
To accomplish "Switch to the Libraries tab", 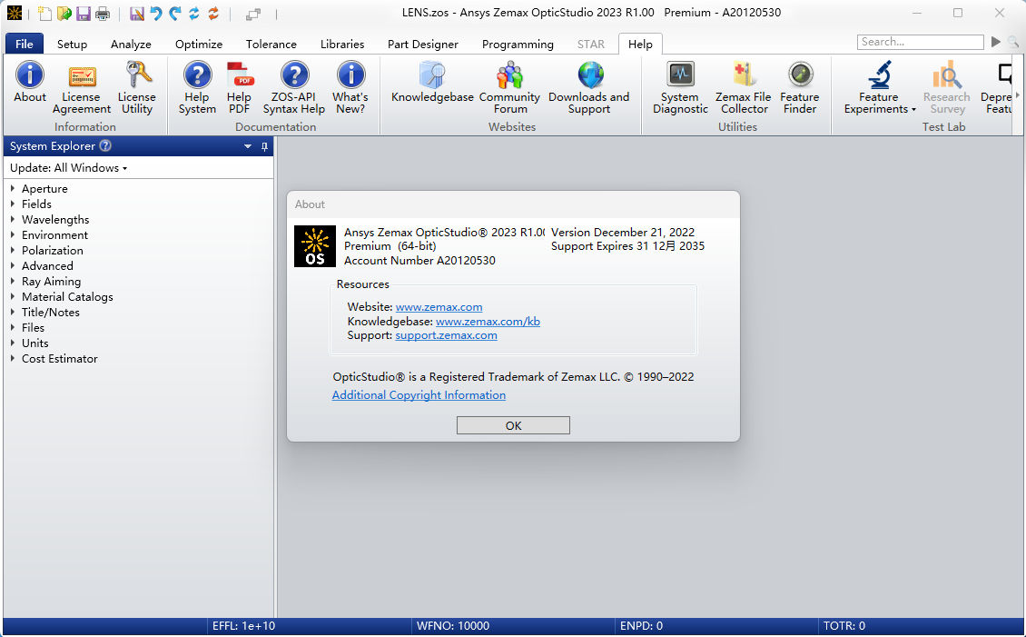I will 342,44.
